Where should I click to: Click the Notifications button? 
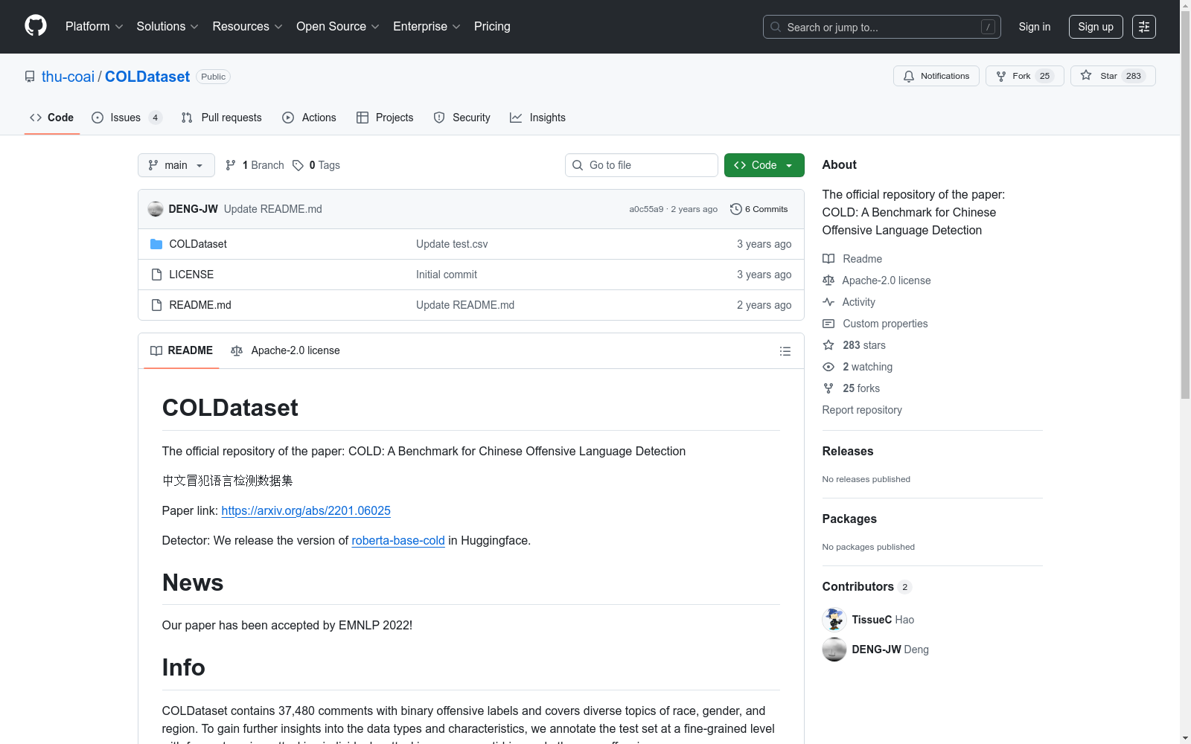(936, 76)
